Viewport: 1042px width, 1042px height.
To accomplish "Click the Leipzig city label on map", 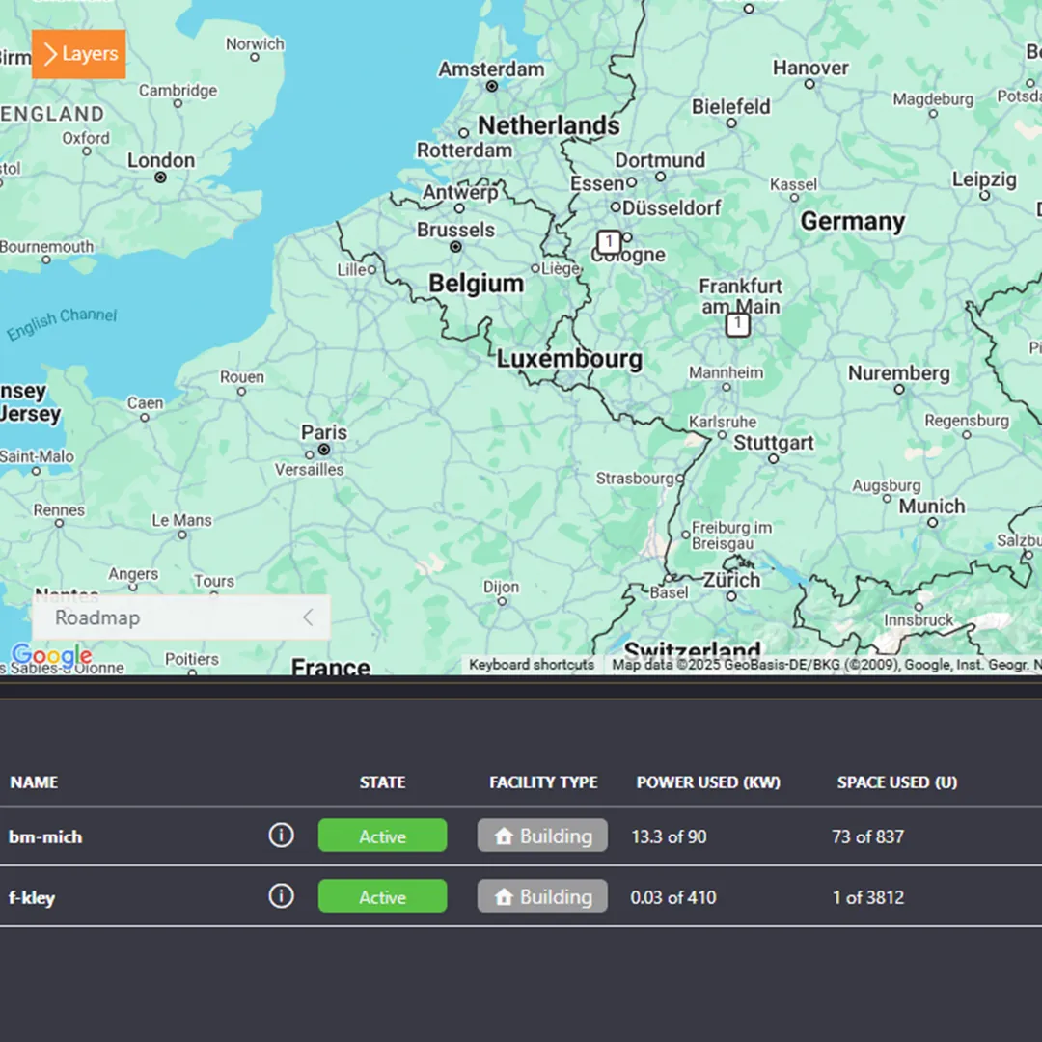I will pos(984,179).
